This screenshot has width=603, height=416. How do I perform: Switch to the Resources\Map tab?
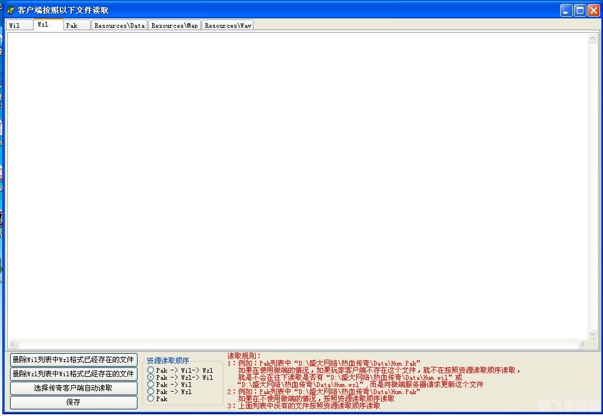click(174, 25)
